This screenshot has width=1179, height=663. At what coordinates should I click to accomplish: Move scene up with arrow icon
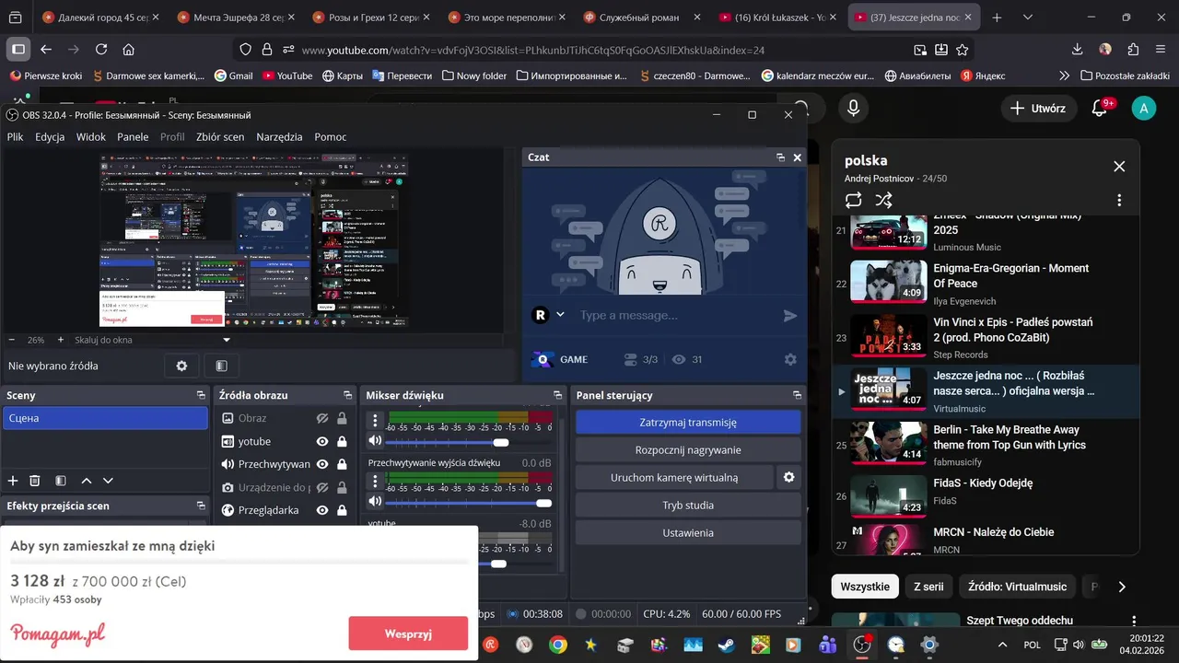(87, 481)
